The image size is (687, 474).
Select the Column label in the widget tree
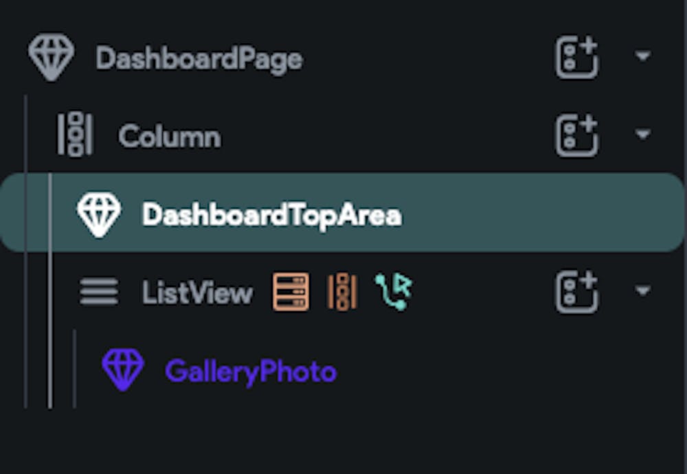coord(170,137)
